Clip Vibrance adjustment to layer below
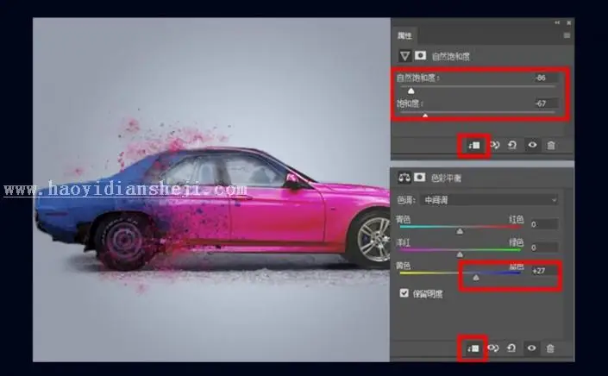Viewport: 608px width, 376px height. pos(473,146)
